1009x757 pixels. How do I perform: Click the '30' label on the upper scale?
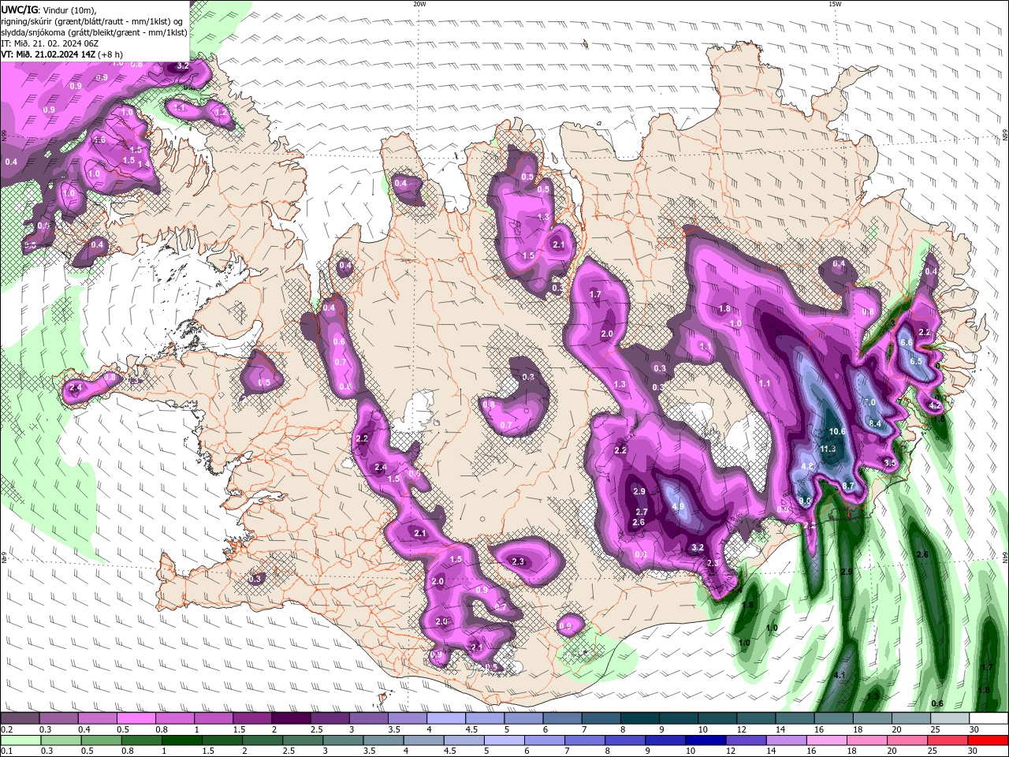point(974,730)
